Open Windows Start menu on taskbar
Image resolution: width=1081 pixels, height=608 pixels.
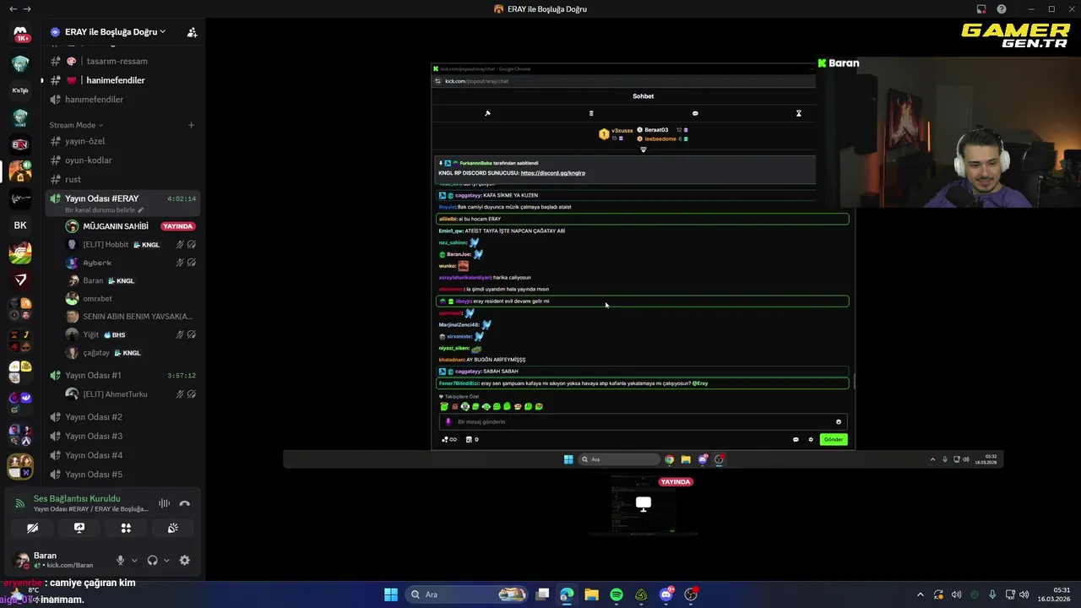pyautogui.click(x=391, y=594)
